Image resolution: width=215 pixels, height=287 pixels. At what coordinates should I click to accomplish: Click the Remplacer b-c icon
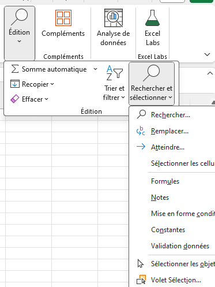(141, 131)
